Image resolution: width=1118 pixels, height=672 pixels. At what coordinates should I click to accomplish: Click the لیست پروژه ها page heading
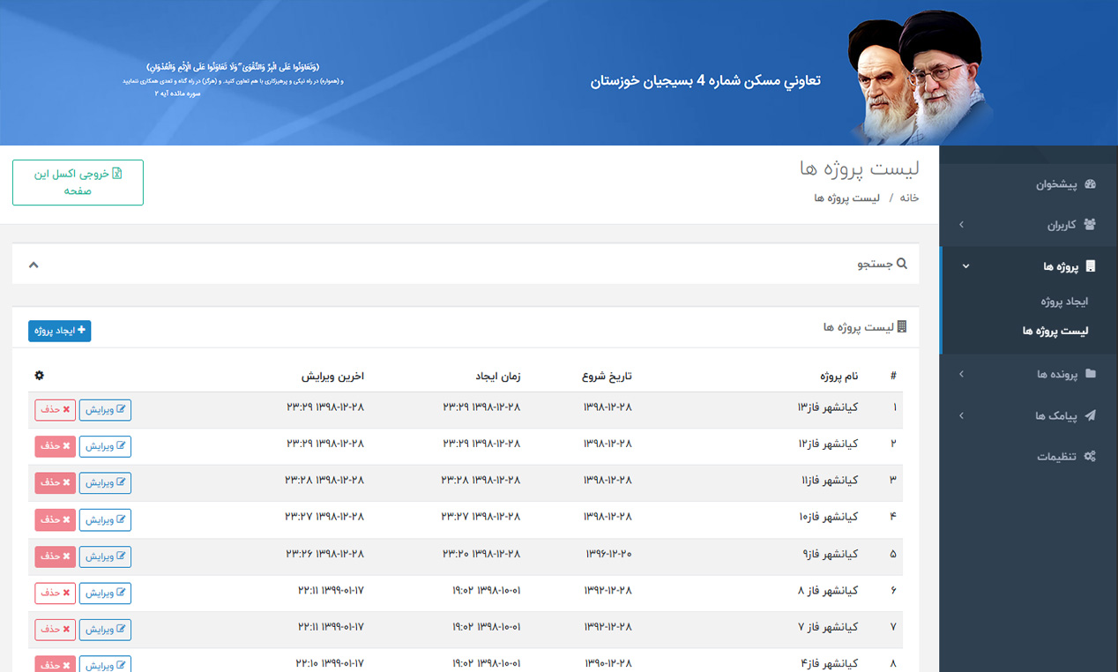point(859,168)
